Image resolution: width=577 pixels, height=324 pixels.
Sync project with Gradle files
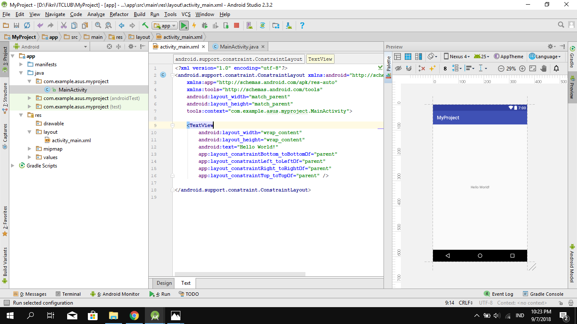click(x=262, y=25)
